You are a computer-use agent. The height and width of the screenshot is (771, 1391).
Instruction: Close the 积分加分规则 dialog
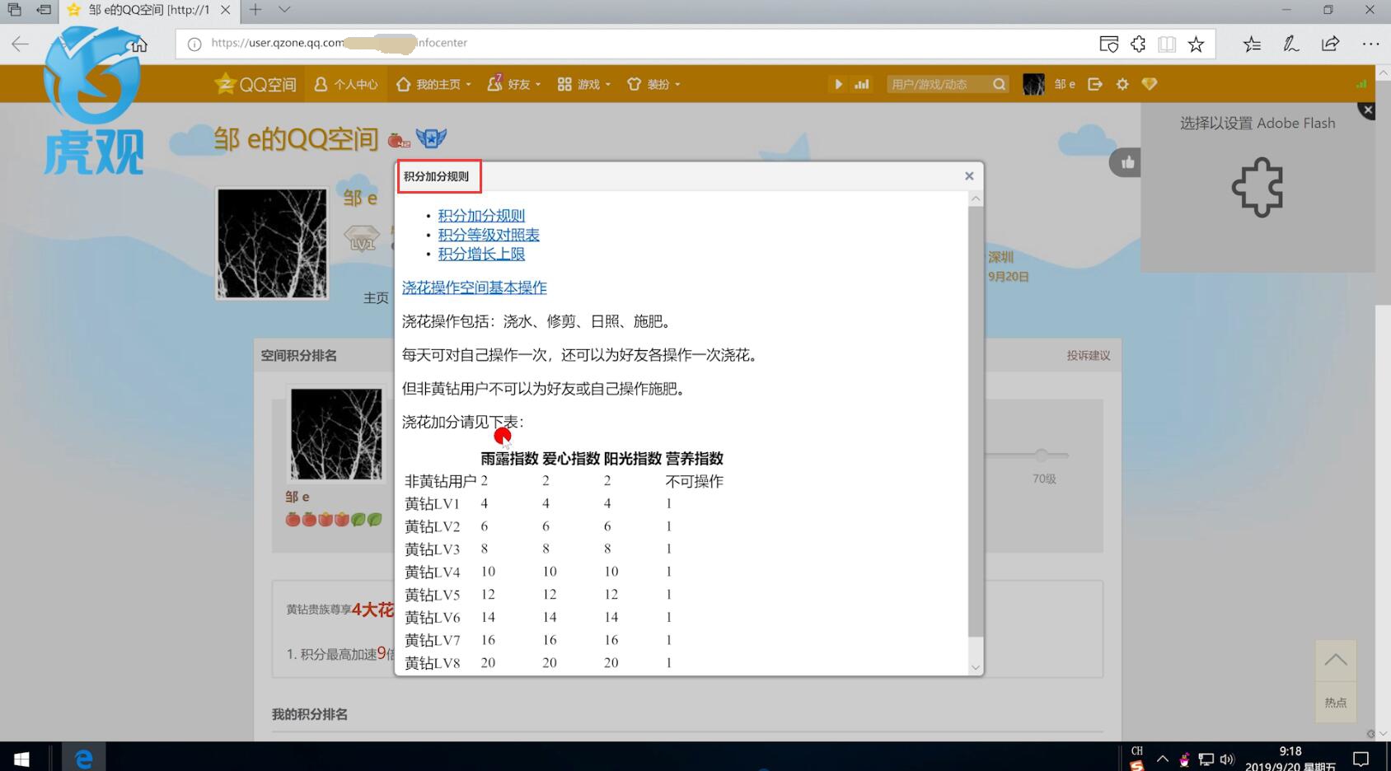tap(969, 176)
